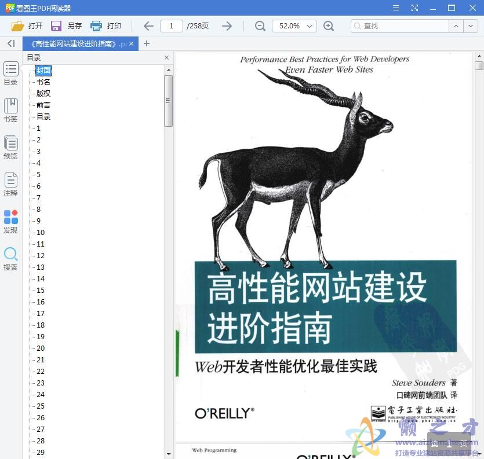484x459 pixels.
Task: Jump to outline entry 22
Action: 41,371
